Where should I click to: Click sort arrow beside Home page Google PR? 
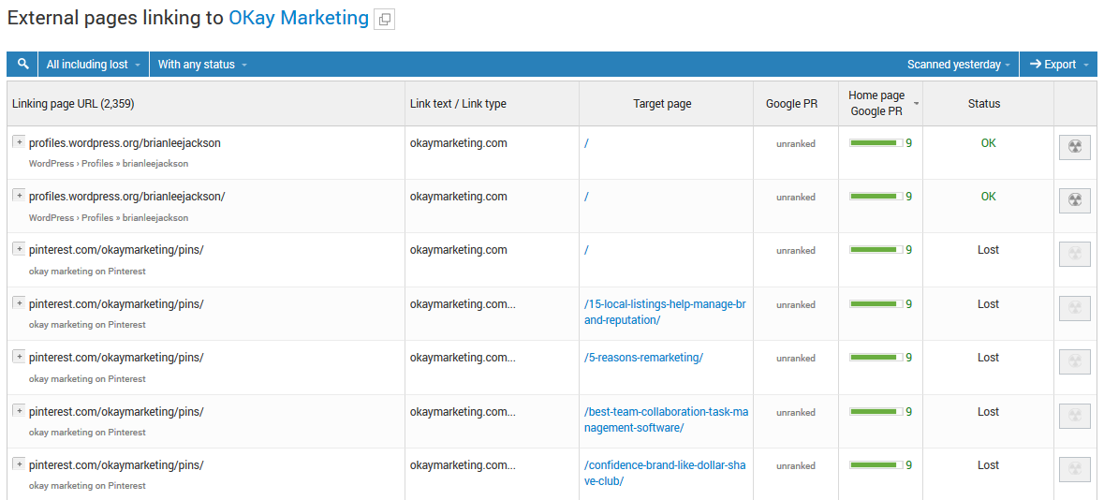[x=916, y=104]
